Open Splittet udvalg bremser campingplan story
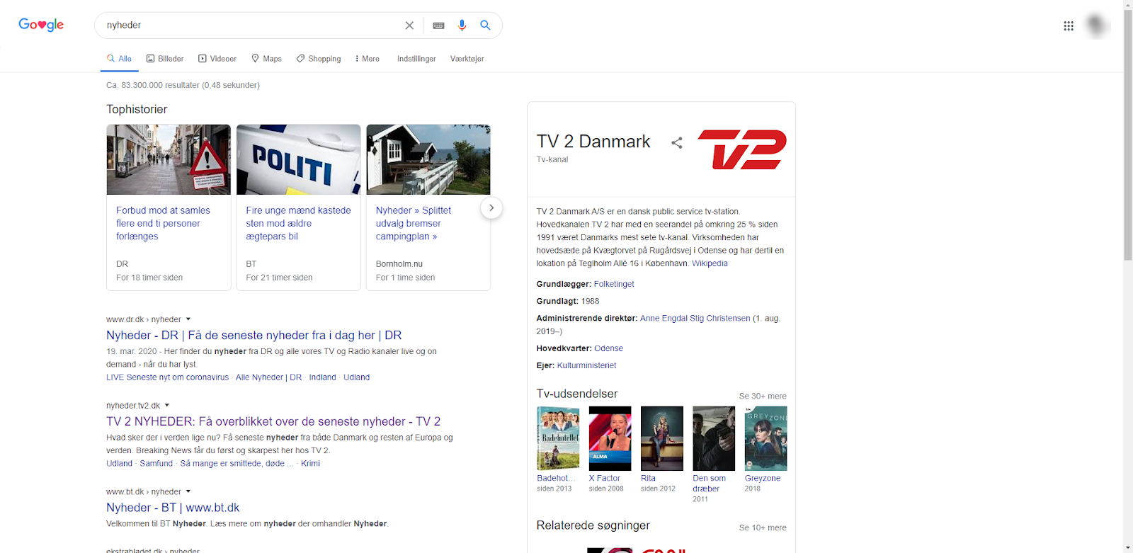This screenshot has width=1133, height=553. [414, 223]
